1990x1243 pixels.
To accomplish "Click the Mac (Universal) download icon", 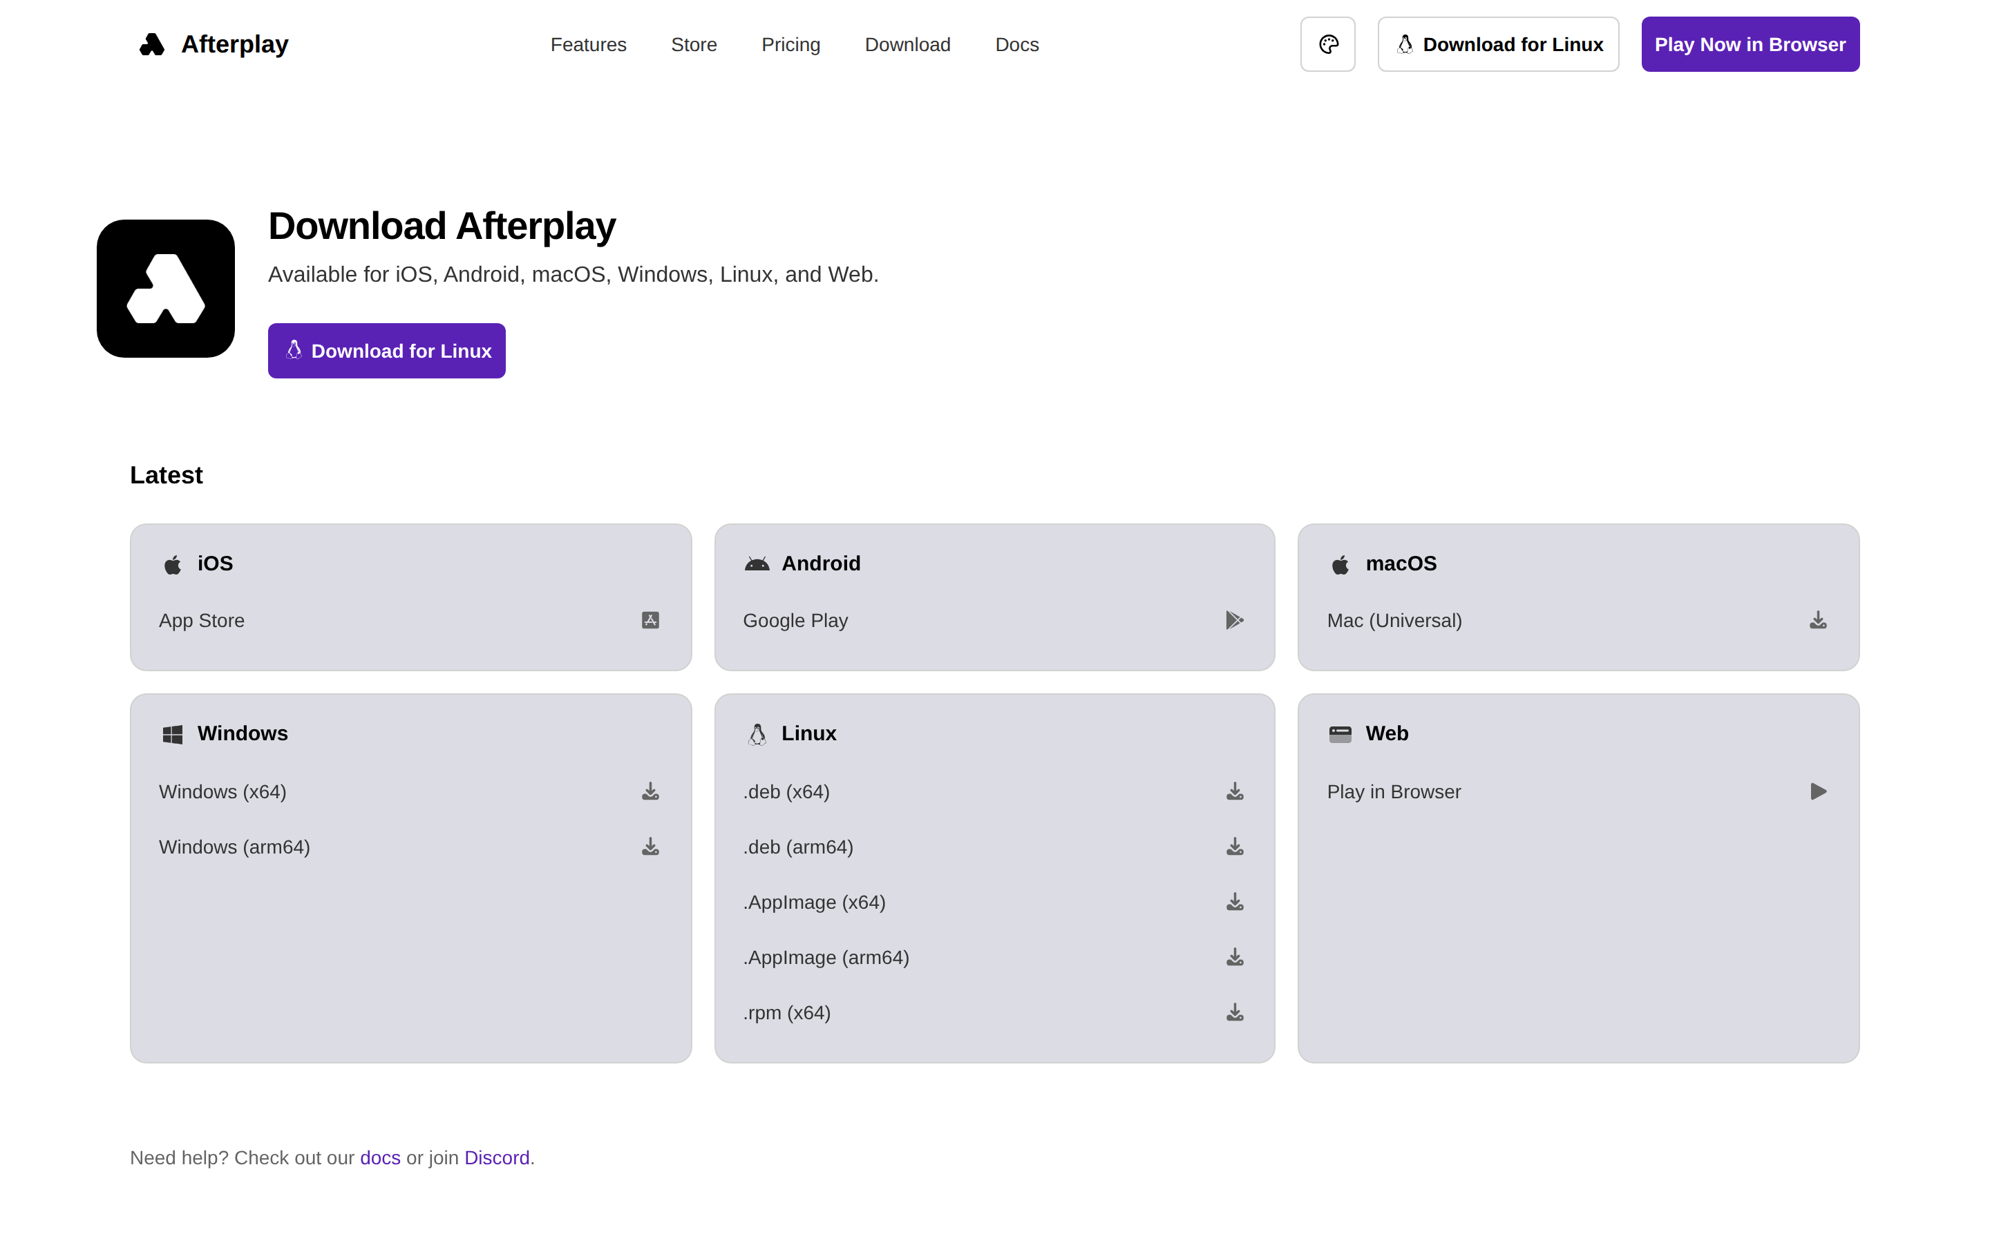I will (x=1818, y=620).
